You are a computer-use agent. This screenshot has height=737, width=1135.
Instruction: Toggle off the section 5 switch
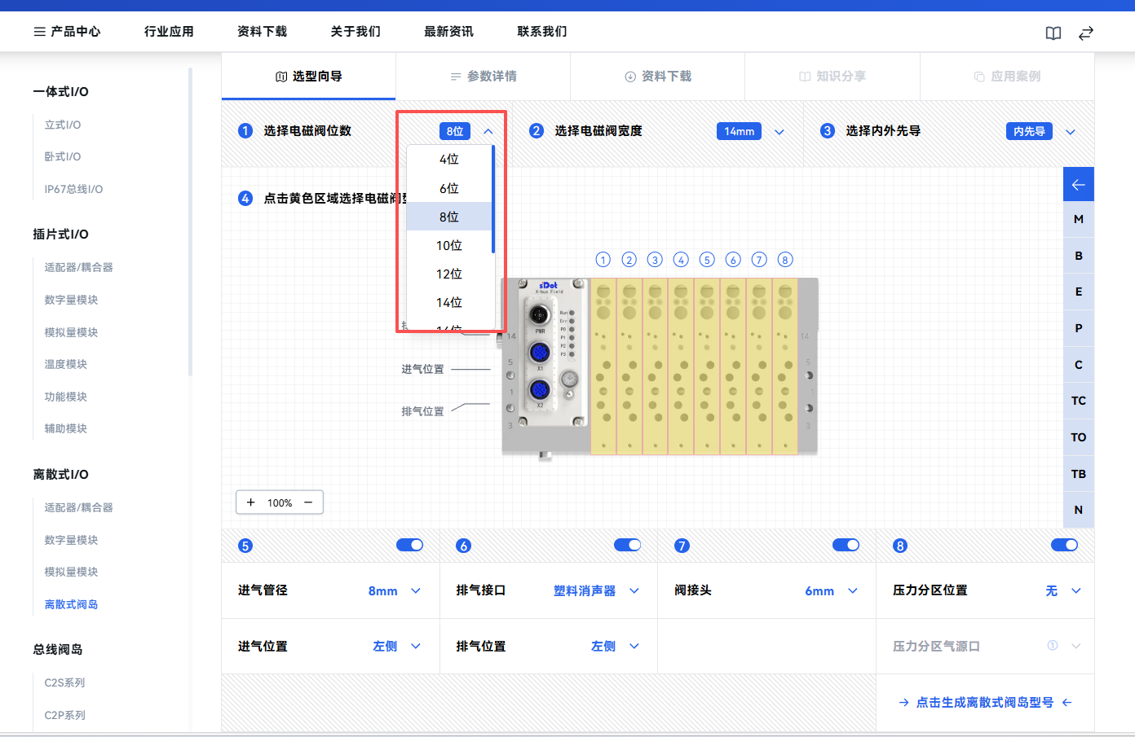click(409, 545)
